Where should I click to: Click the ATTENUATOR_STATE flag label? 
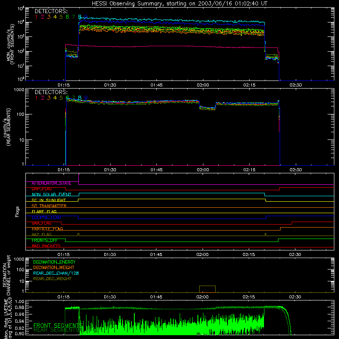pyautogui.click(x=51, y=183)
